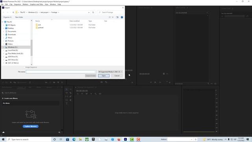Open Timeline Display Settings wrench

pos(96,94)
